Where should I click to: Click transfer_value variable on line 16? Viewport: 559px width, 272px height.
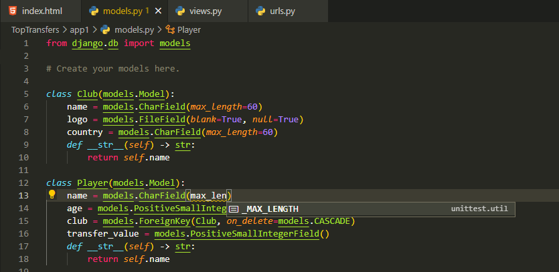[102, 234]
